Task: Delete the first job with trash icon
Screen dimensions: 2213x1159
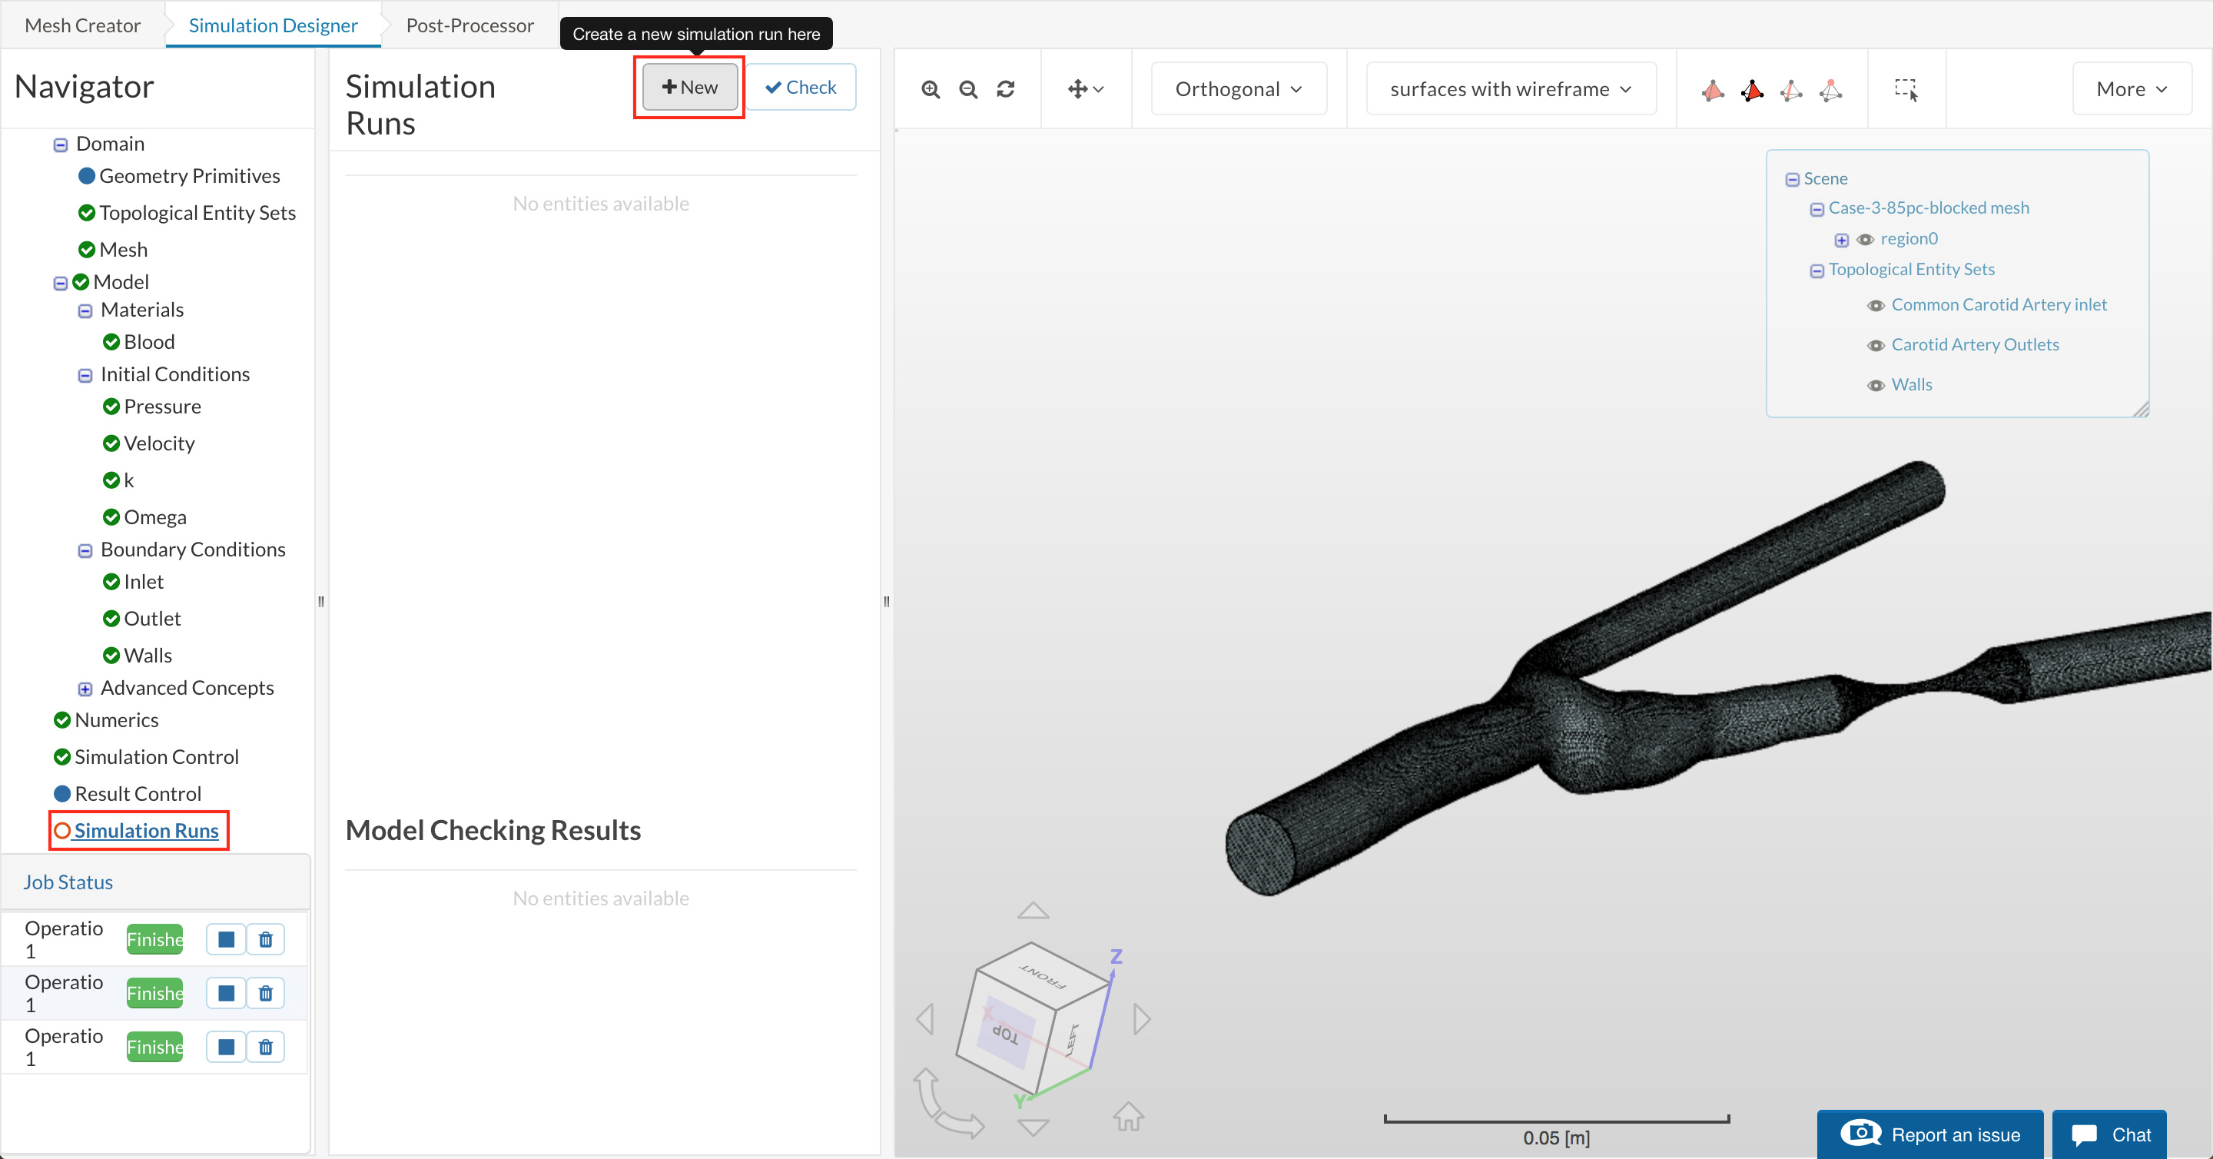Action: pyautogui.click(x=265, y=939)
